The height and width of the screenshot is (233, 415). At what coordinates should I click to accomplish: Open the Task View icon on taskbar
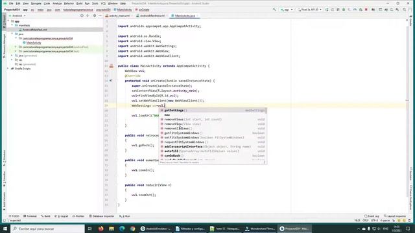click(x=90, y=228)
